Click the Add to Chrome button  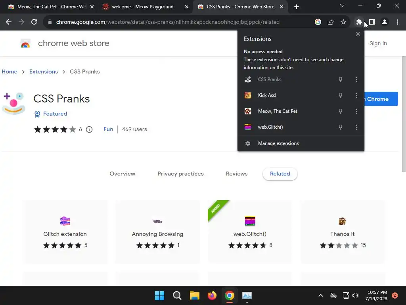point(381,99)
